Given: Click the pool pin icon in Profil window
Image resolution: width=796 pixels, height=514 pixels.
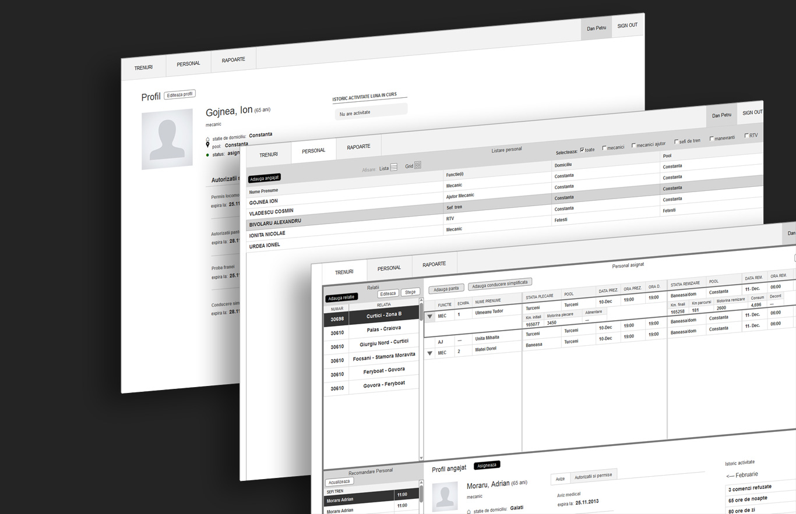Looking at the screenshot, I should click(207, 146).
